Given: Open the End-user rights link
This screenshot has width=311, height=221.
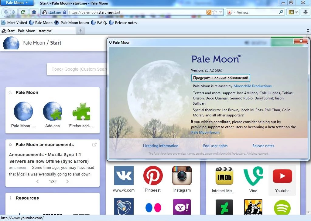Looking at the screenshot, I should point(215,146).
